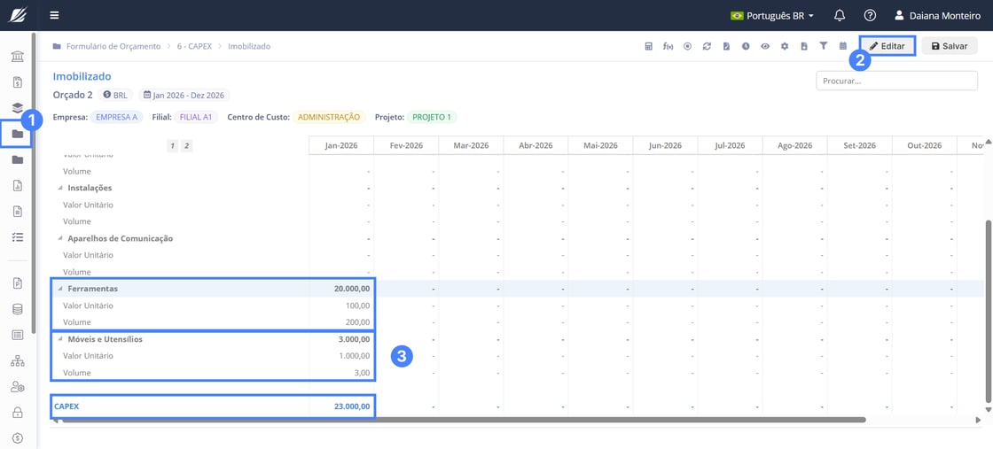Click the CAPEX total 23.000,00 cell
This screenshot has height=449, width=993.
coord(341,406)
